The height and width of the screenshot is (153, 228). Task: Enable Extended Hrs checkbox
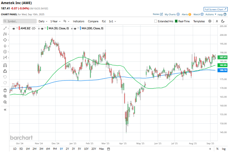(156, 21)
